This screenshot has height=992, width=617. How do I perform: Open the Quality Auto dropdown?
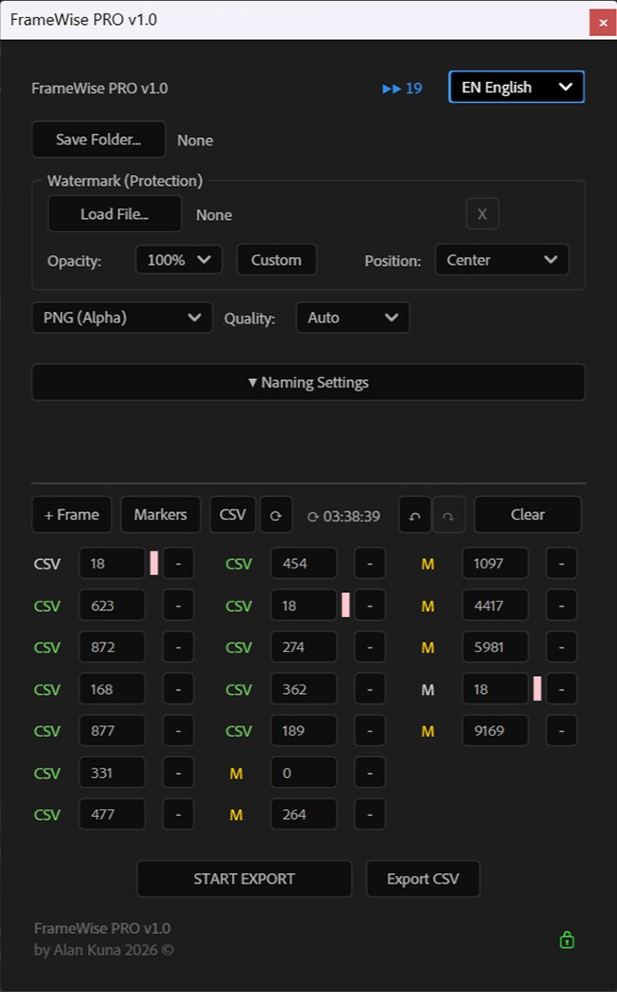pos(352,318)
